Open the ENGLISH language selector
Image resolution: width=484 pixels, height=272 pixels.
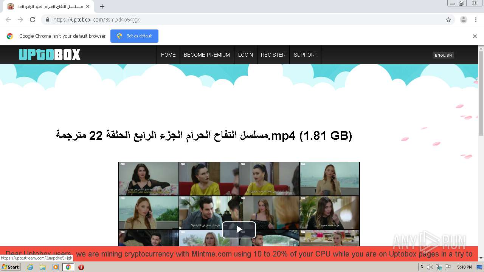click(443, 55)
